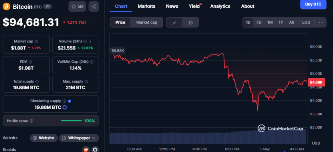333x152 pixels.
Task: Click the 21M BTC max supply value
Action: (75, 88)
